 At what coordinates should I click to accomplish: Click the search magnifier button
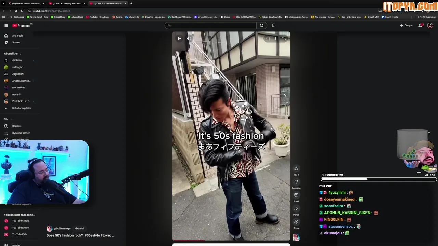[x=262, y=25]
